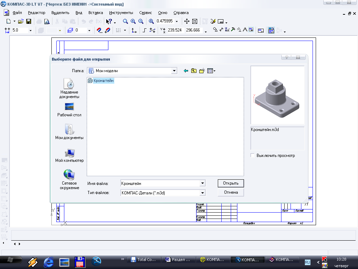Viewport: 358px width, 269px height.
Task: Click the back arrow in file dialog
Action: coord(186,71)
